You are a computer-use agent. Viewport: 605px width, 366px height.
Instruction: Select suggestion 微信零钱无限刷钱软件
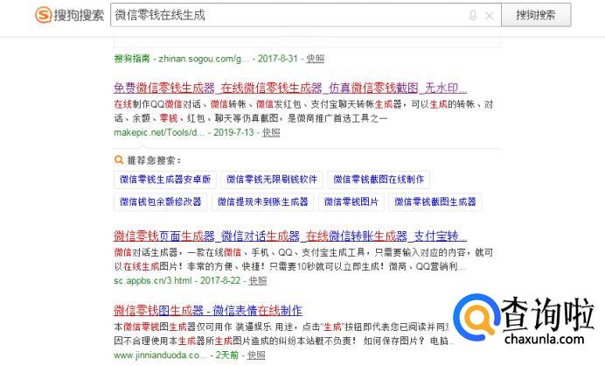(272, 179)
